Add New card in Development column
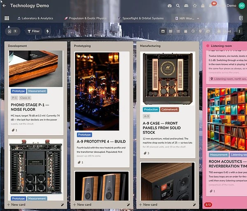The width and height of the screenshot is (247, 211). tap(16, 204)
